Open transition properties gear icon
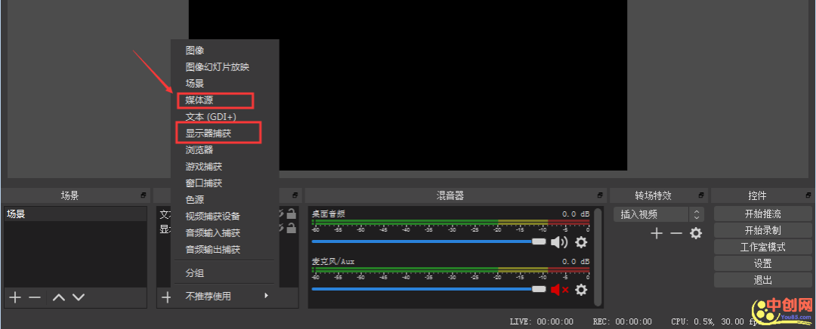This screenshot has width=816, height=329. tap(696, 234)
